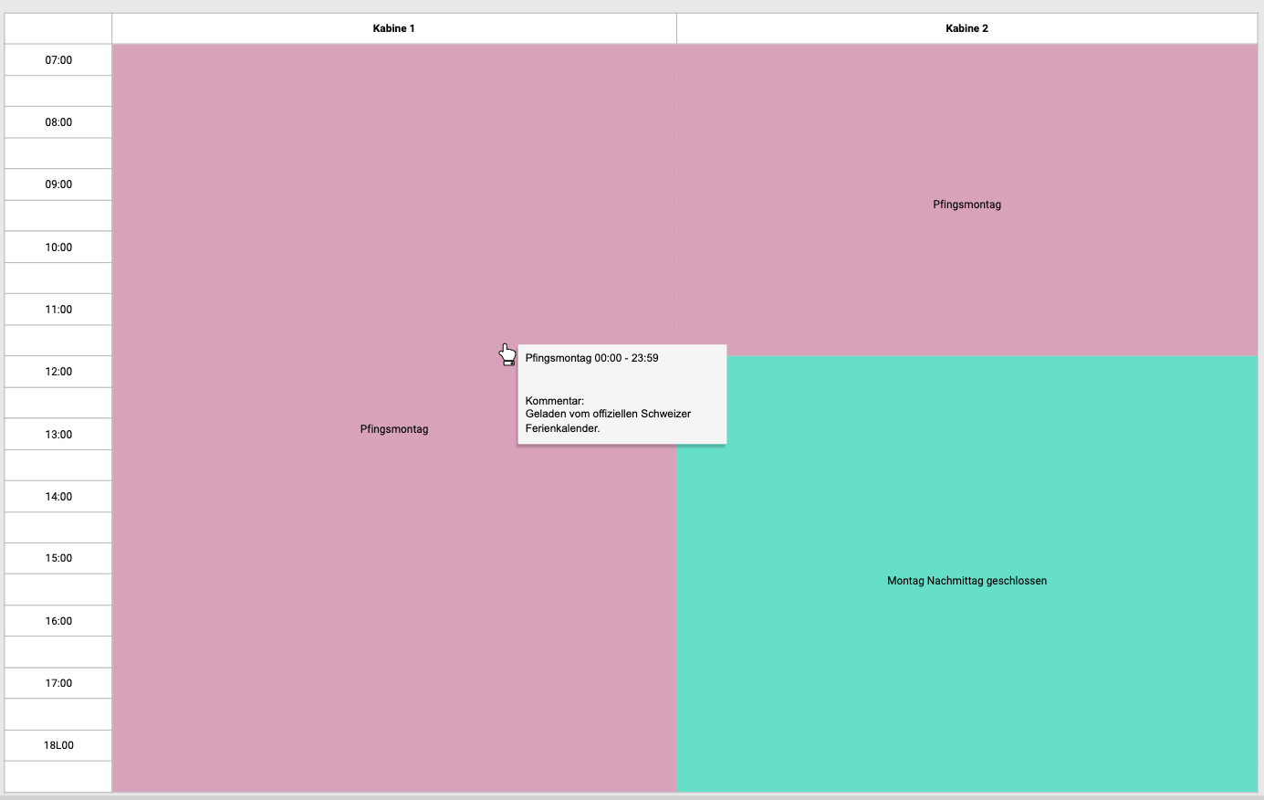The height and width of the screenshot is (800, 1264).
Task: Click the 13:00 time slot label
Action: tap(58, 435)
